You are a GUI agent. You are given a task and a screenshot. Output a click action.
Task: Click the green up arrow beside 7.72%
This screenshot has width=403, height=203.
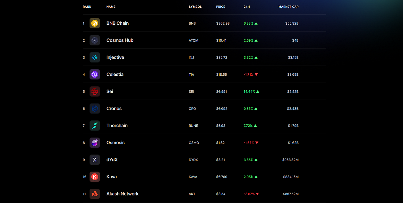pyautogui.click(x=255, y=126)
